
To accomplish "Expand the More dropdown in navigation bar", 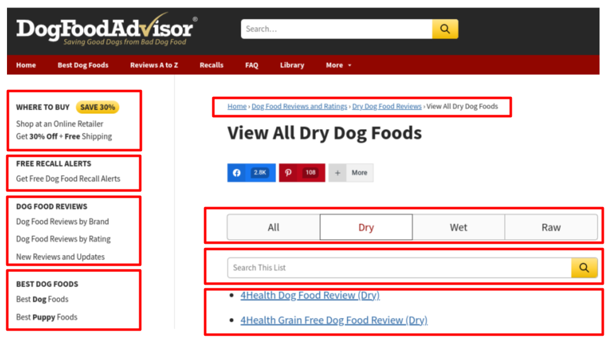I will [x=338, y=65].
